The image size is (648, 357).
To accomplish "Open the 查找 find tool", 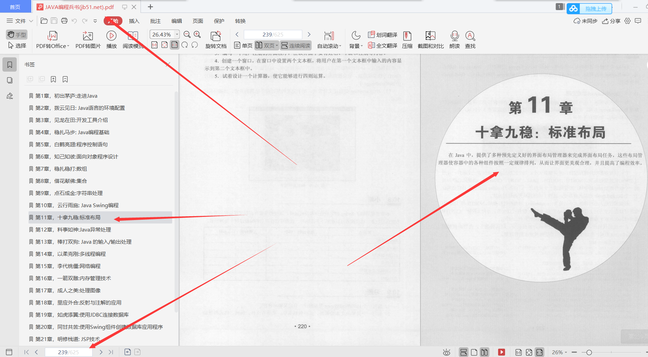I will coord(470,40).
